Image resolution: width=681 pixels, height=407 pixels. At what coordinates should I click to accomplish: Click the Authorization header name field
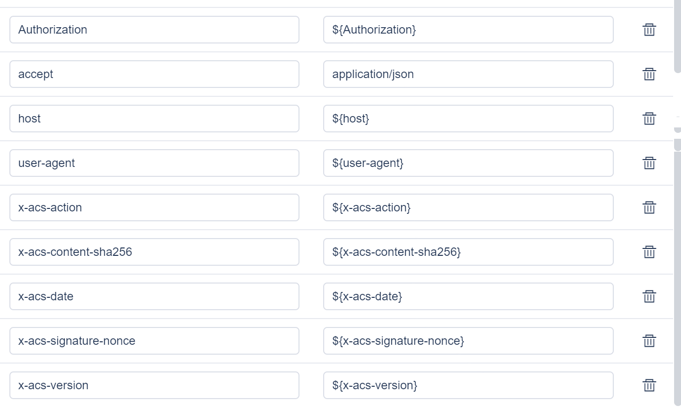154,30
